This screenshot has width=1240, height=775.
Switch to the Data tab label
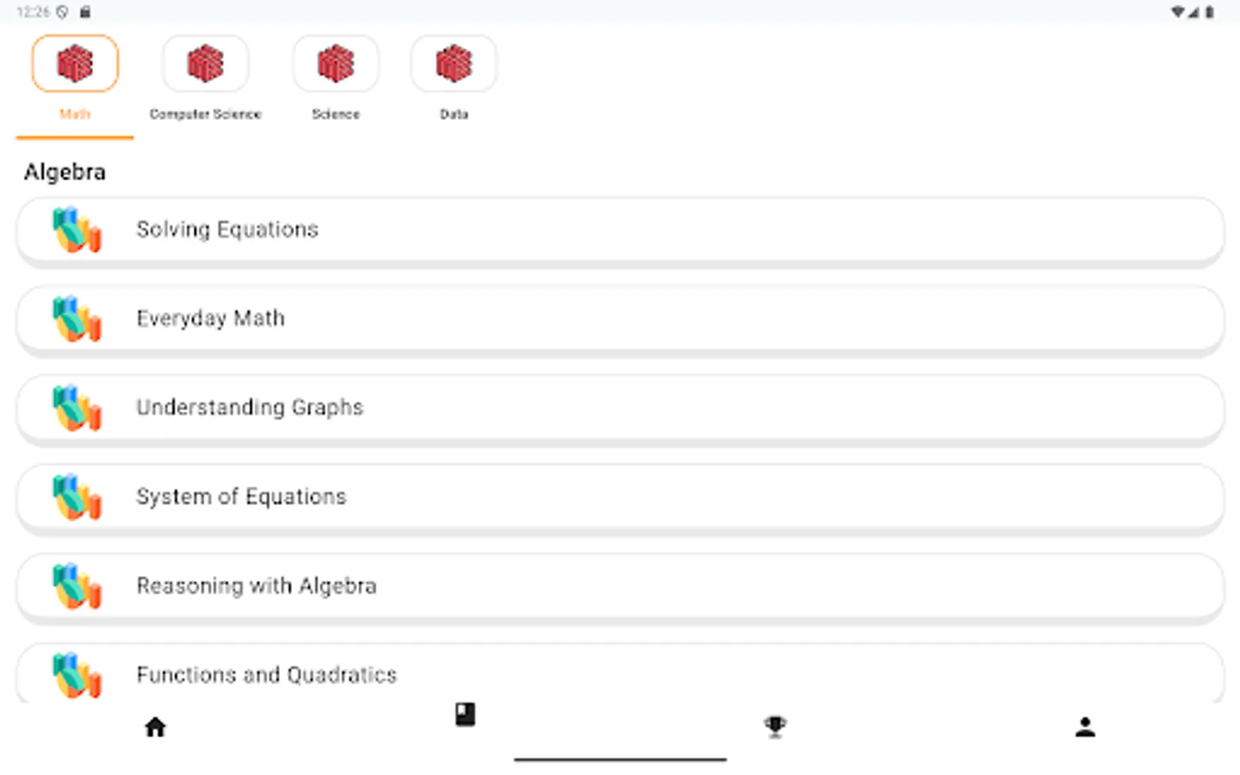click(454, 114)
